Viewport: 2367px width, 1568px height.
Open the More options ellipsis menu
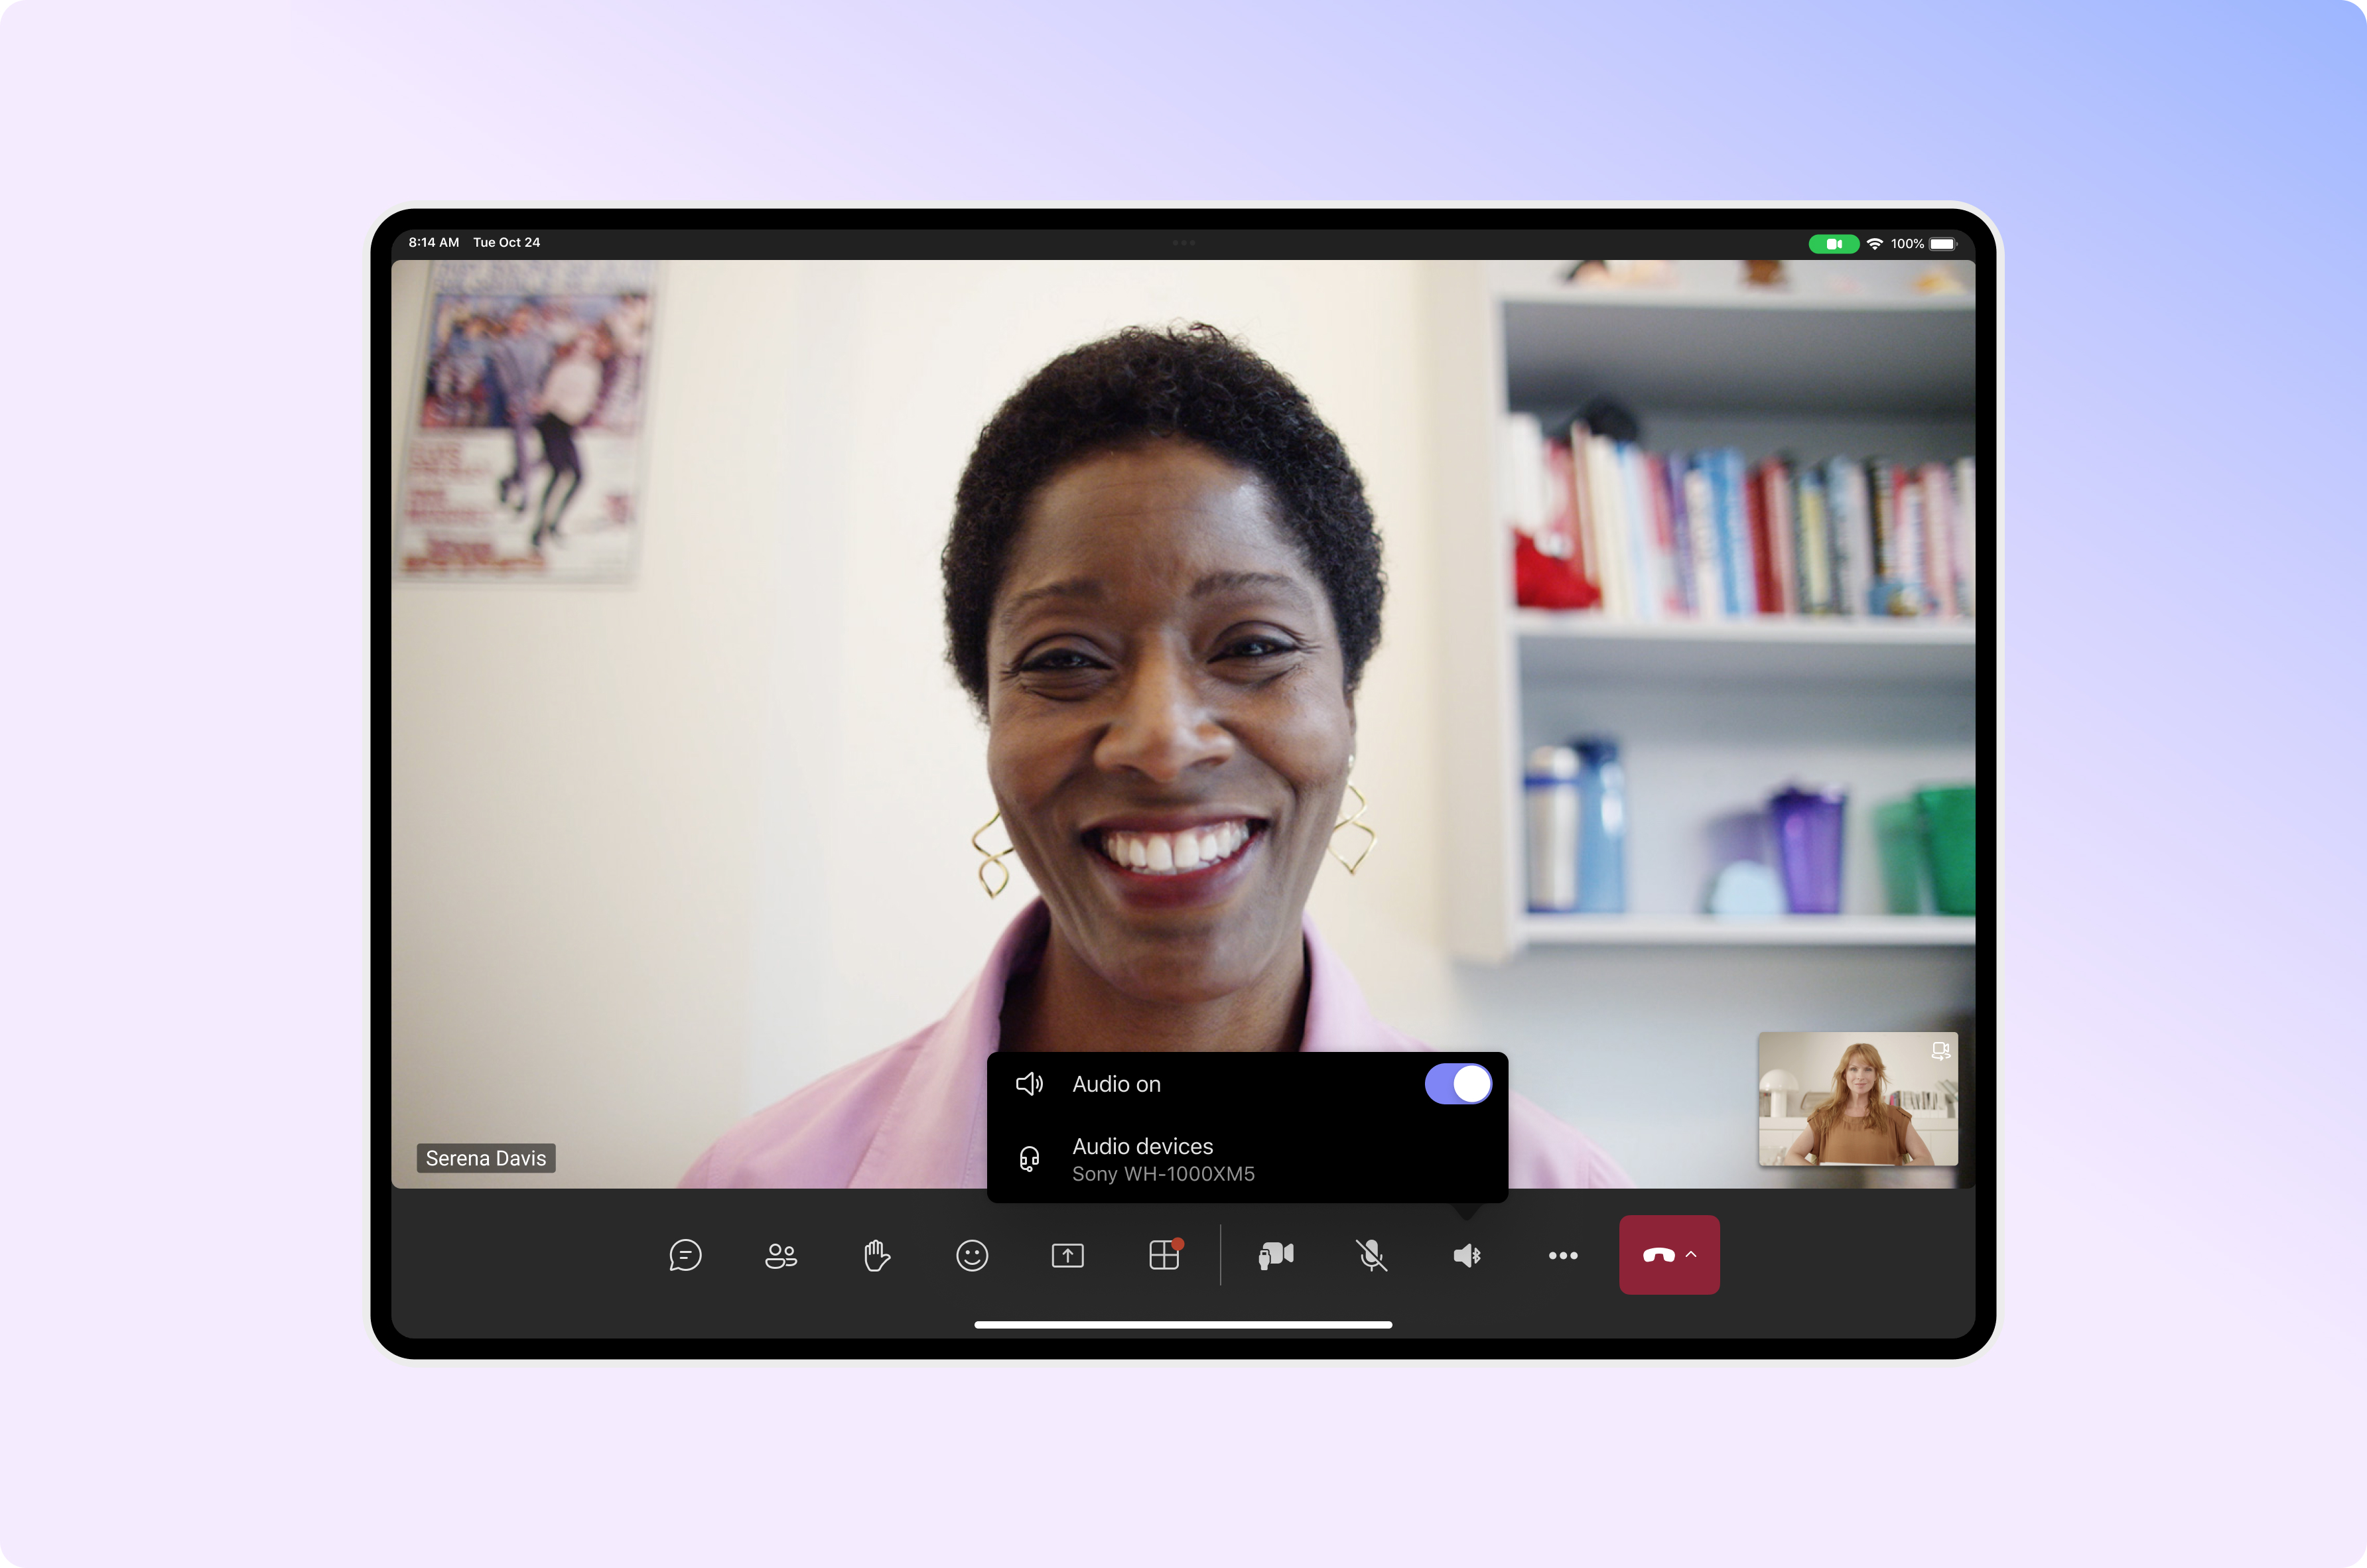pos(1563,1255)
